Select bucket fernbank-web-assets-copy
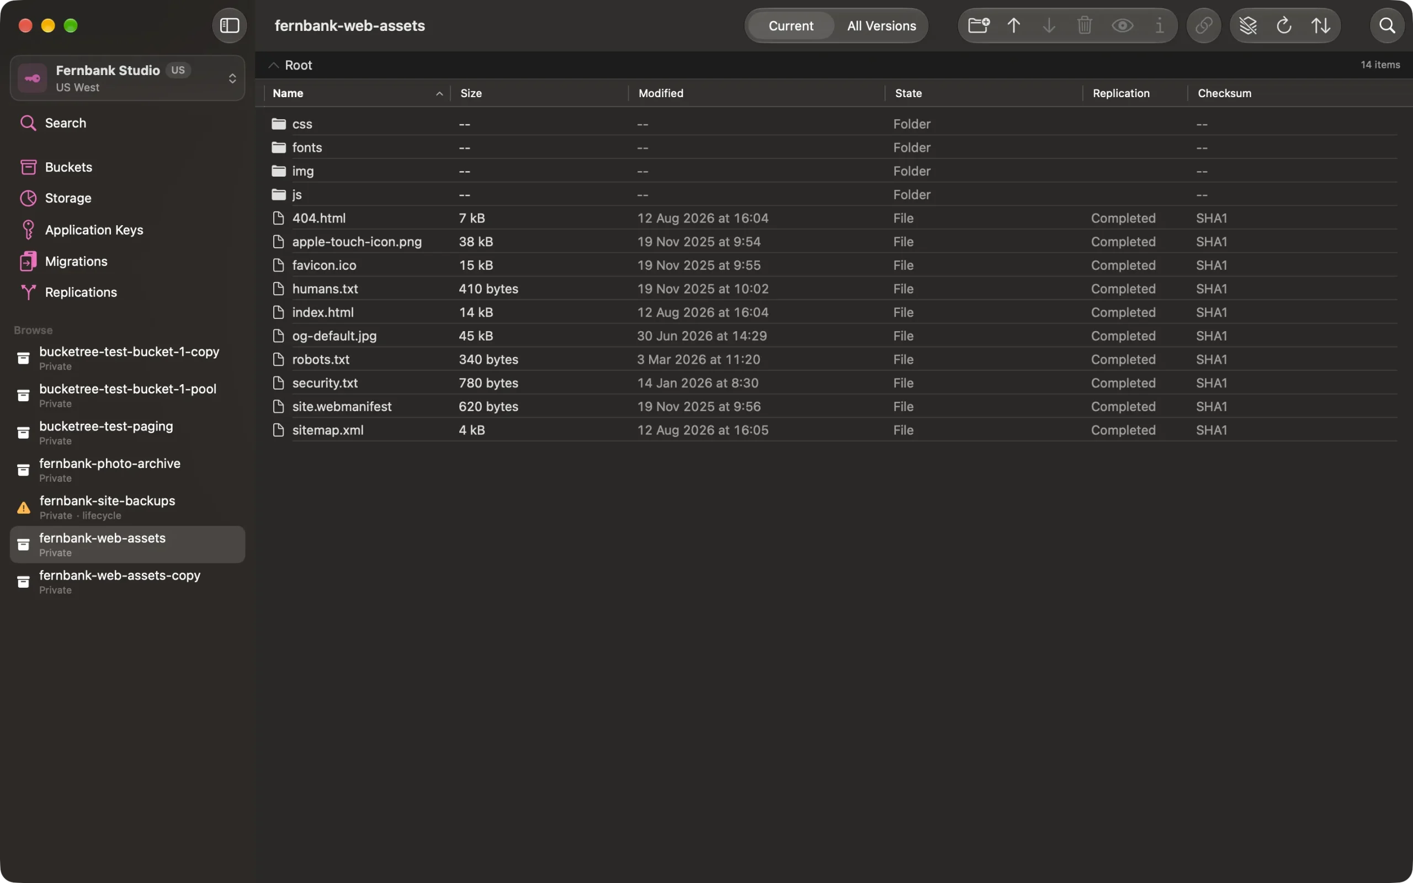1413x883 pixels. point(128,582)
